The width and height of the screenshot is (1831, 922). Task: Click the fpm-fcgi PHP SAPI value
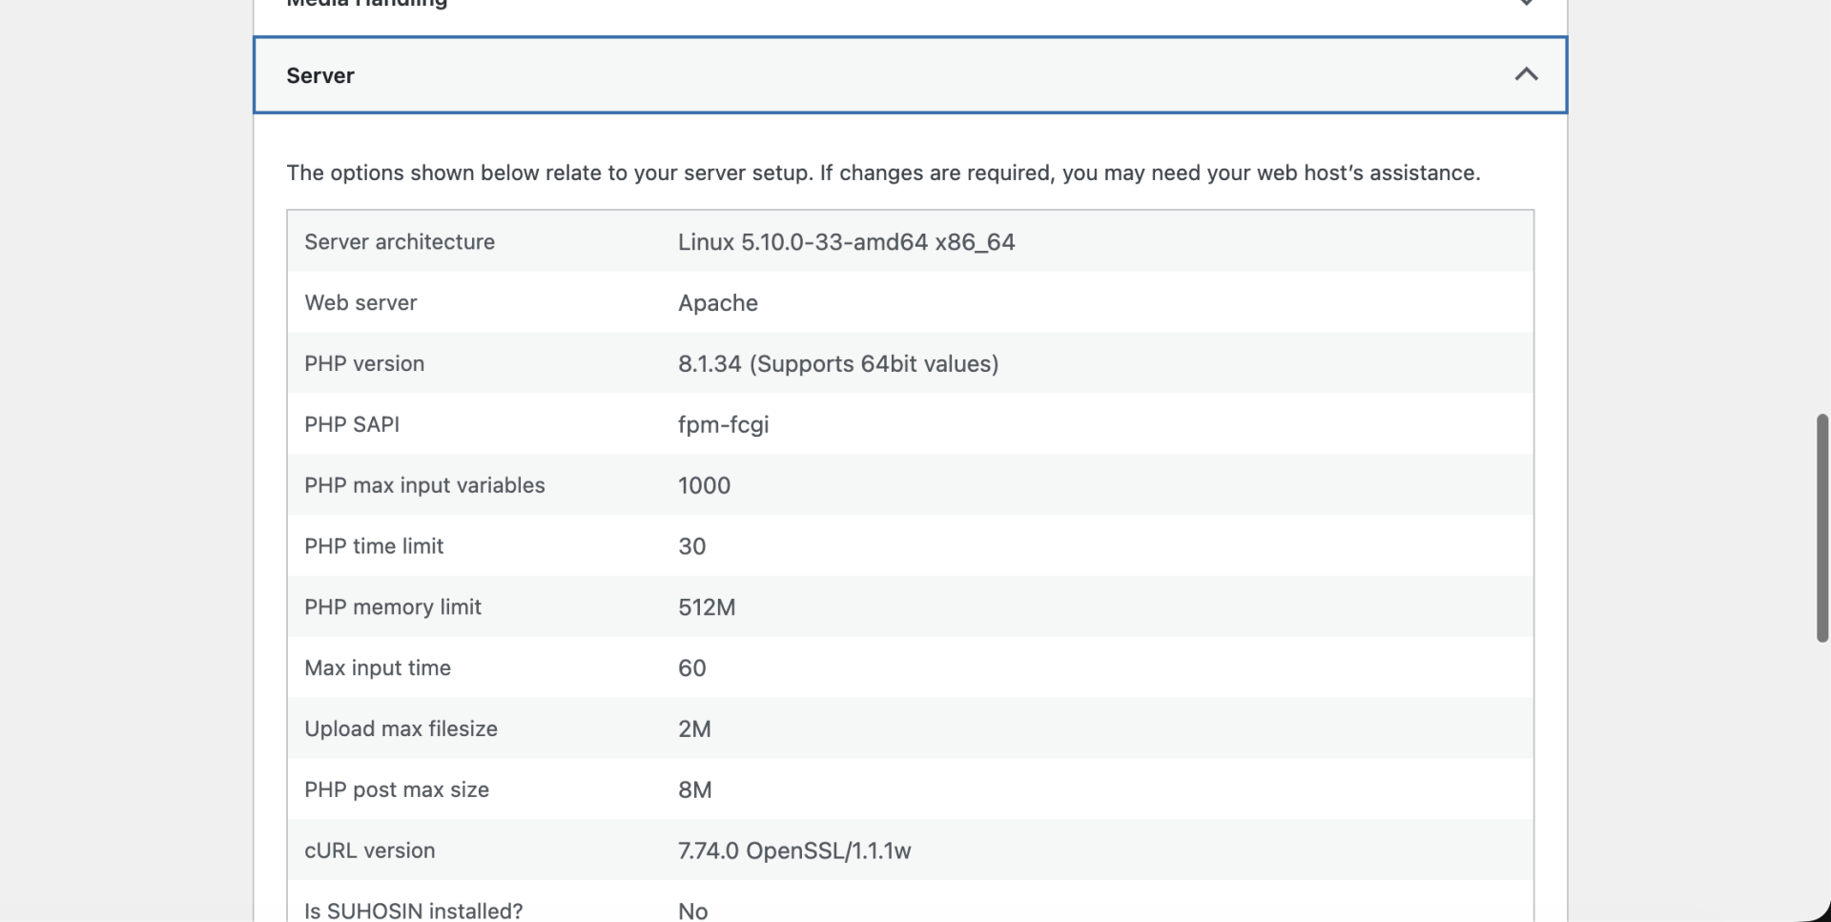[x=723, y=425]
